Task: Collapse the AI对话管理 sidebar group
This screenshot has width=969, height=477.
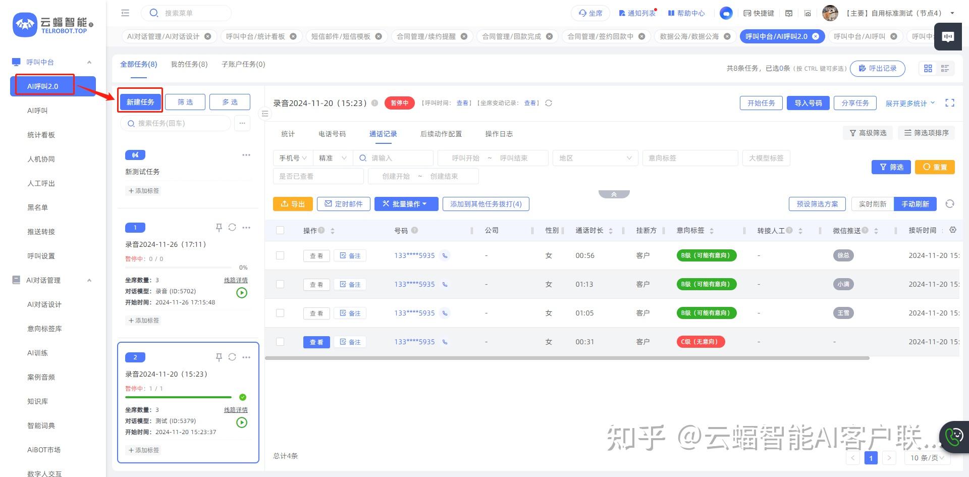Action: tap(89, 280)
